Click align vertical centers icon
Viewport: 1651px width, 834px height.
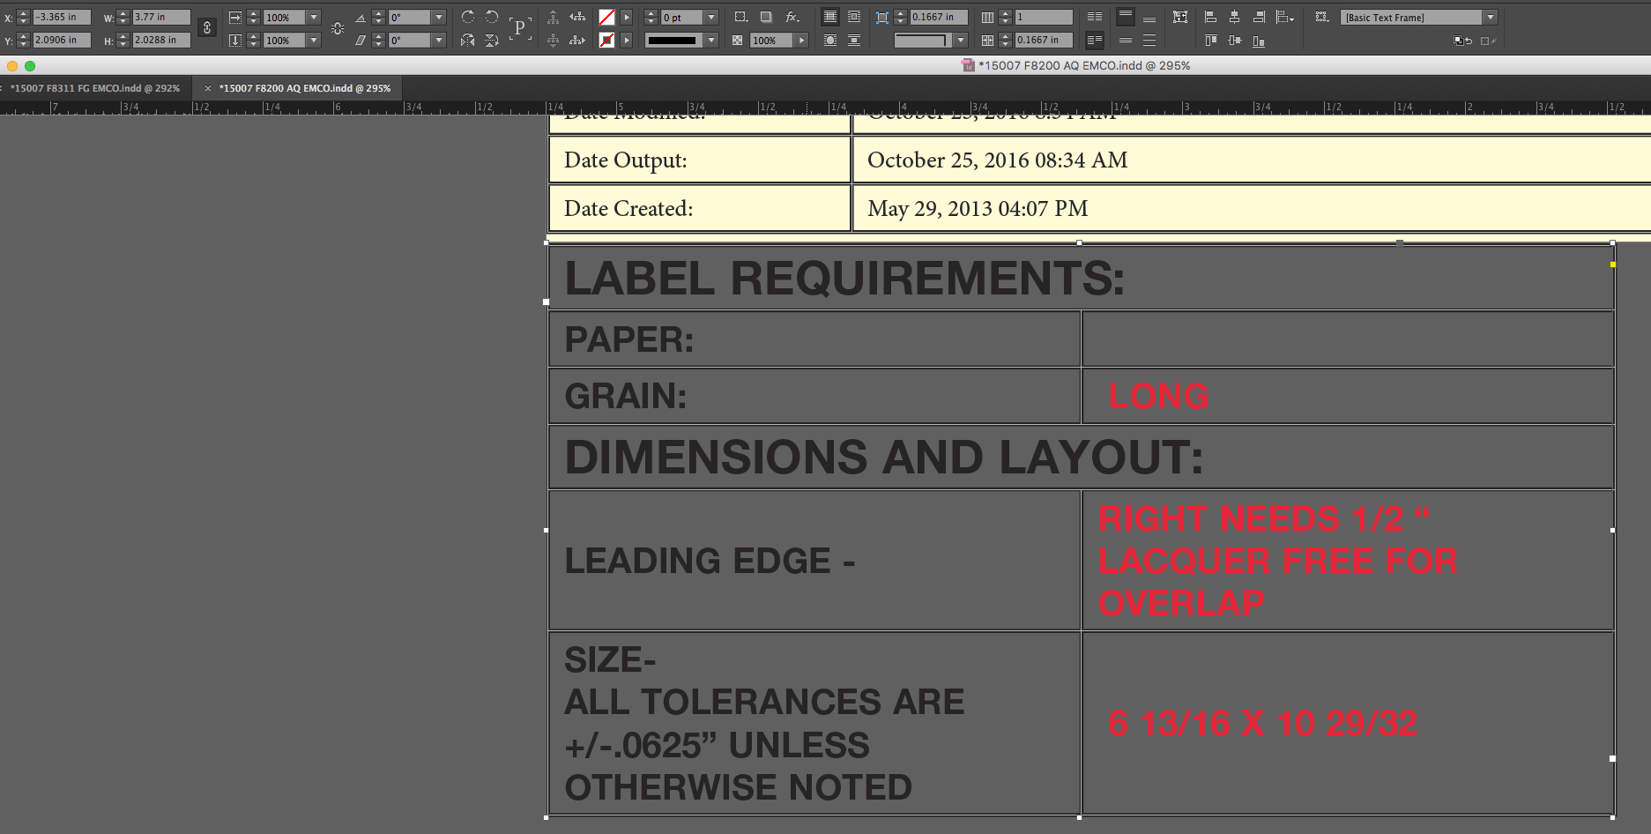point(1234,40)
